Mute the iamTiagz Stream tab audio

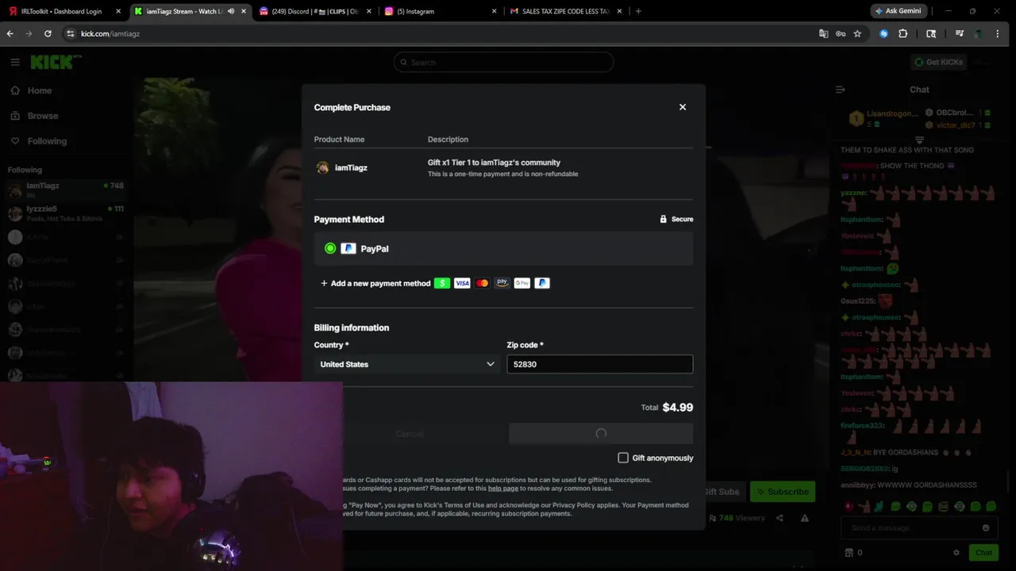coord(231,11)
